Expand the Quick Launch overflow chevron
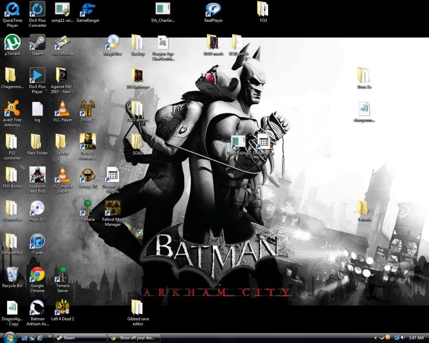The height and width of the screenshot is (343, 429). (50, 336)
